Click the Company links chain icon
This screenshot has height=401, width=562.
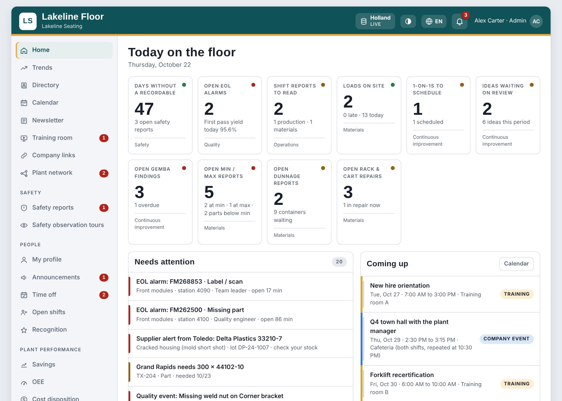(x=24, y=155)
